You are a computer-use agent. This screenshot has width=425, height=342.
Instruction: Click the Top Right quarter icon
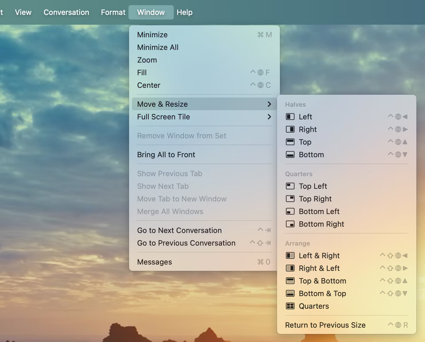coord(290,199)
